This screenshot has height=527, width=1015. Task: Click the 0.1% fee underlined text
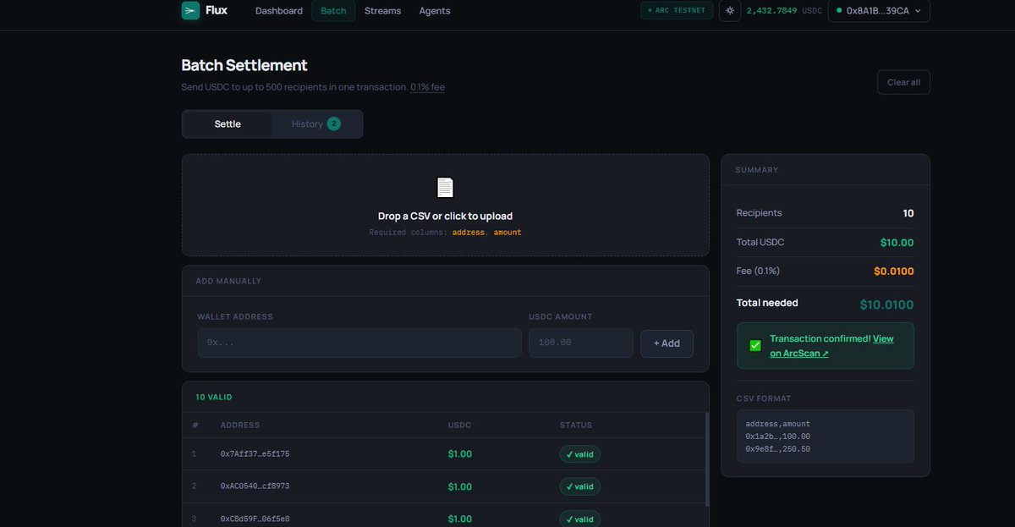427,87
